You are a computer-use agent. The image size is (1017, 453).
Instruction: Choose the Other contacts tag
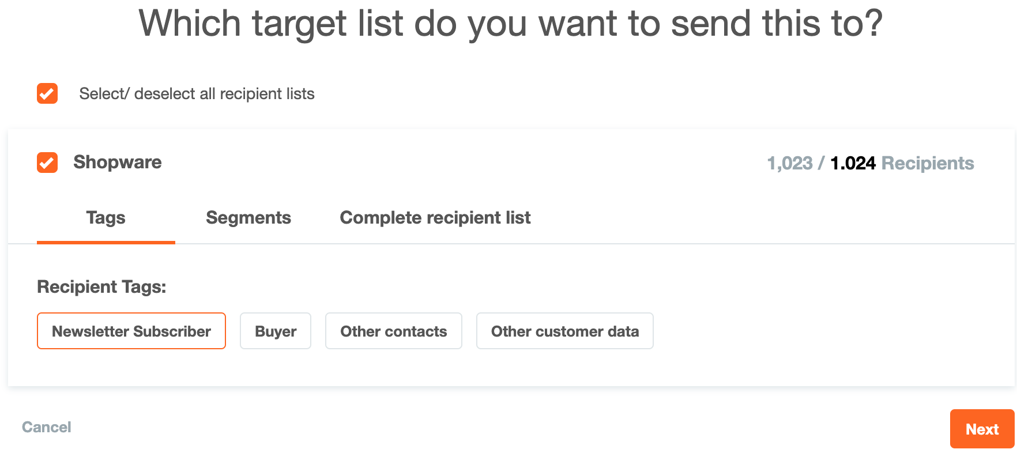coord(393,331)
